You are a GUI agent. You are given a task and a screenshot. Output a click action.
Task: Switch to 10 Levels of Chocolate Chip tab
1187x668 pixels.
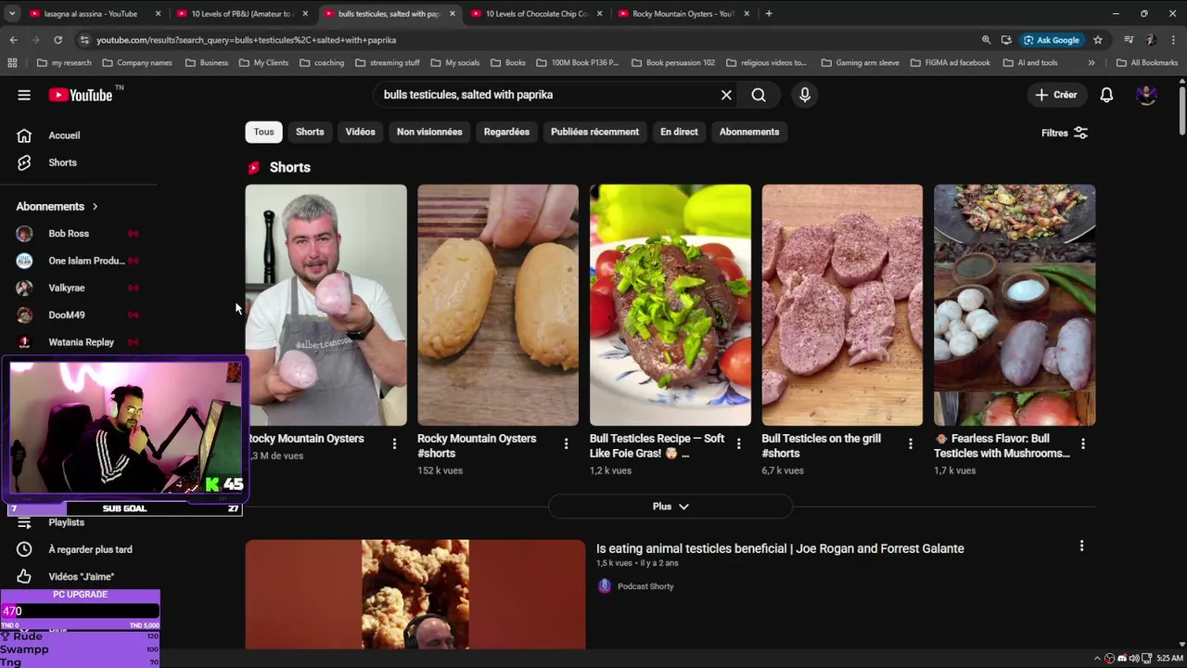(535, 14)
